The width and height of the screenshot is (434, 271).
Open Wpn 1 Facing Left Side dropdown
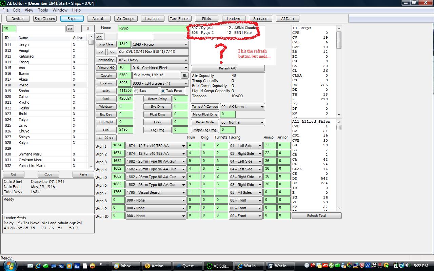260,146
